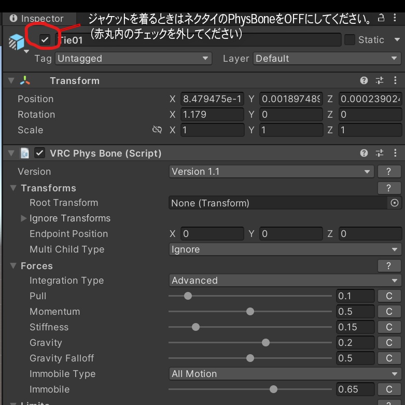
Task: Click the Pull slider handle
Action: click(188, 296)
